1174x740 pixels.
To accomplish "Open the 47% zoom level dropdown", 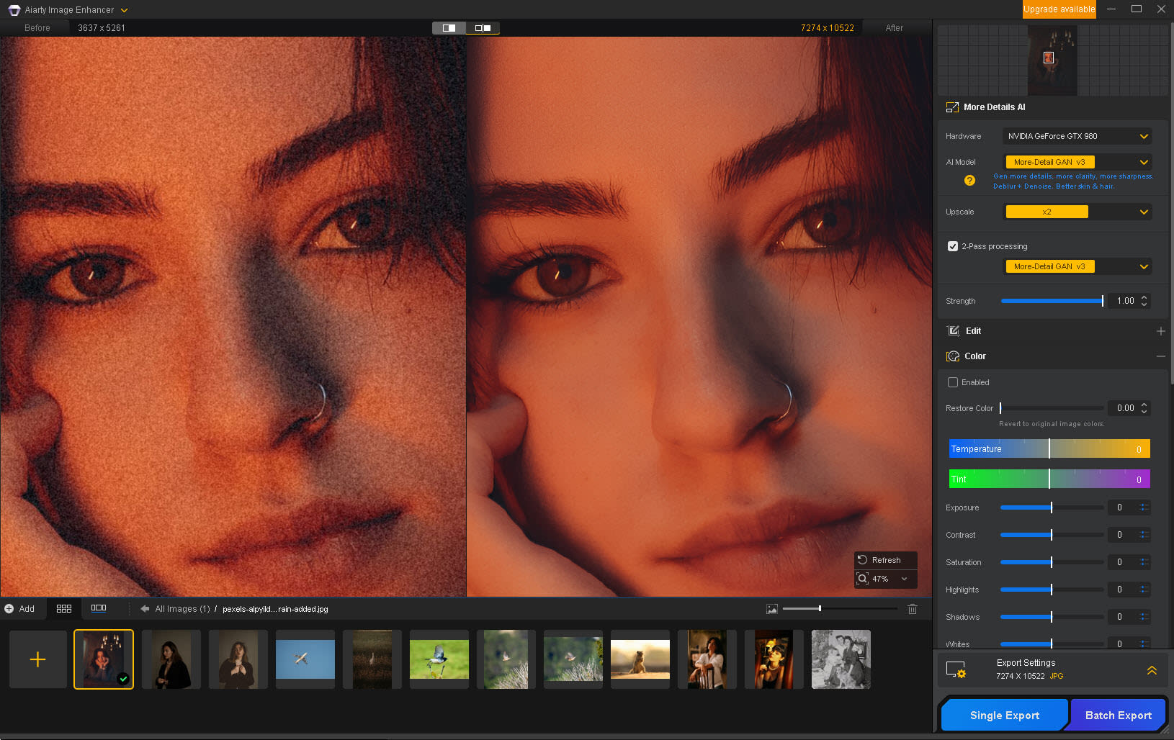I will pyautogui.click(x=905, y=579).
